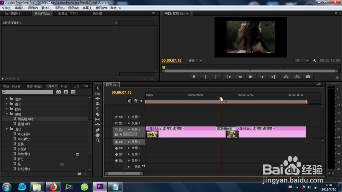The image size is (342, 192).
Task: Select the 中心合并 slide effect
Action: (x=24, y=134)
